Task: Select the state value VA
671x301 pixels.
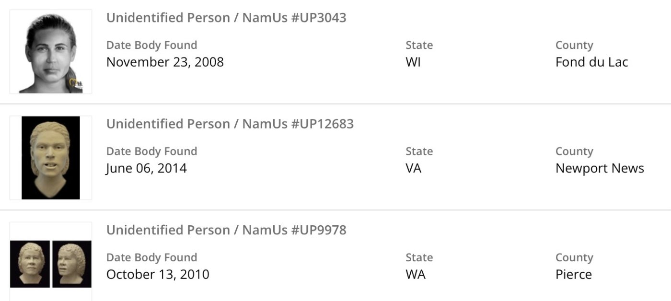Action: click(x=414, y=168)
